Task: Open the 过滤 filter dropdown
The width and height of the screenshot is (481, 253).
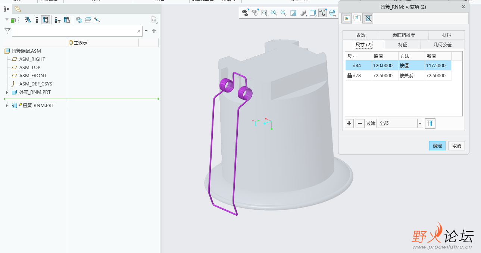Action: (420, 124)
